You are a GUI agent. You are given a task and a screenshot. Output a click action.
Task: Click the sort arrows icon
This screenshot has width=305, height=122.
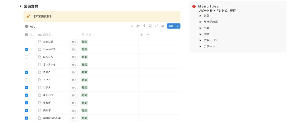[x=138, y=26]
